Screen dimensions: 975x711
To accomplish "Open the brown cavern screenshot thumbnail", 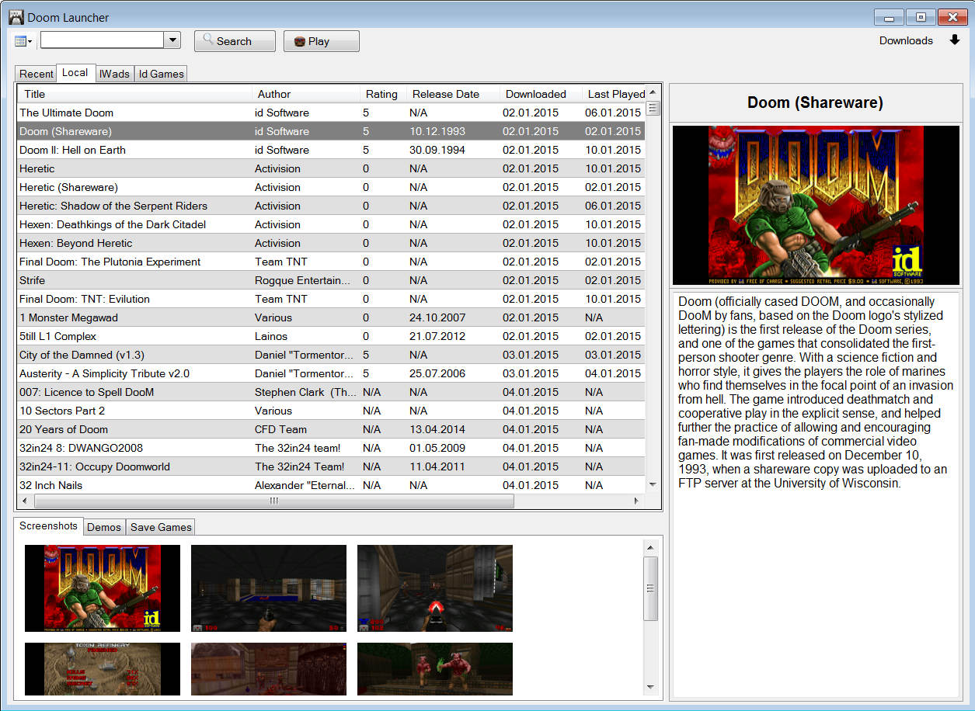I will point(269,668).
